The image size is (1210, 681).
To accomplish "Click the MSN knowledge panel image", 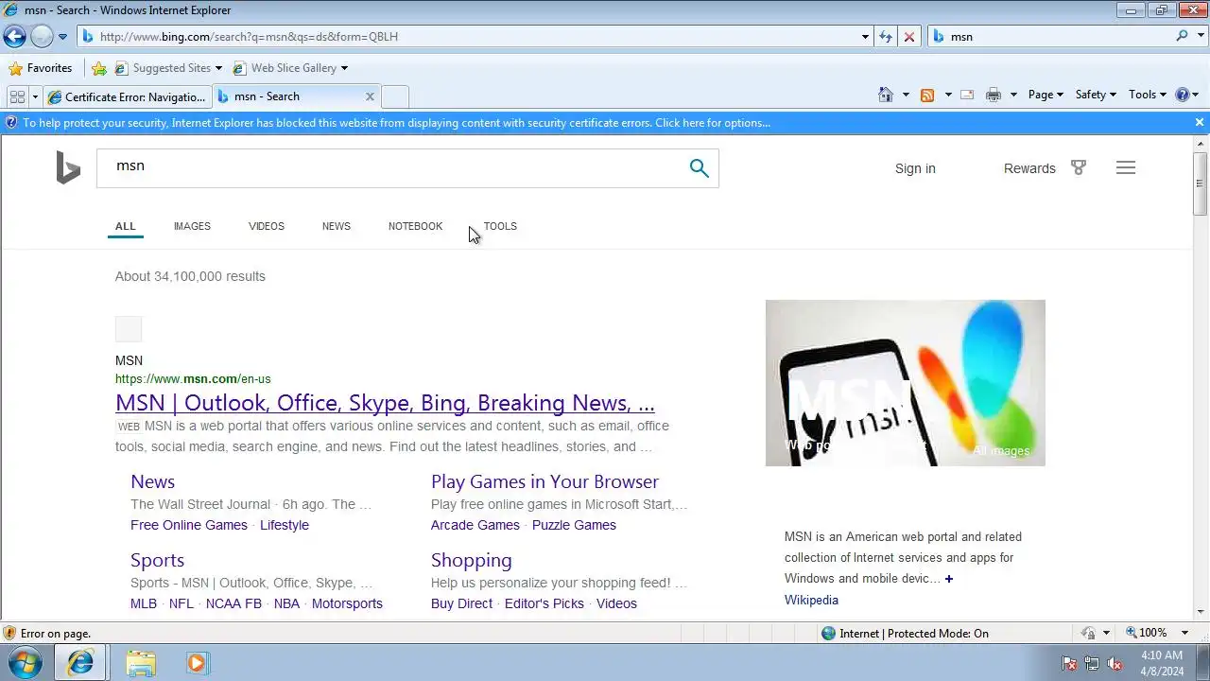I will tap(905, 383).
